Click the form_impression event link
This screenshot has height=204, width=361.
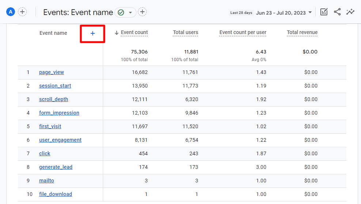tap(59, 113)
